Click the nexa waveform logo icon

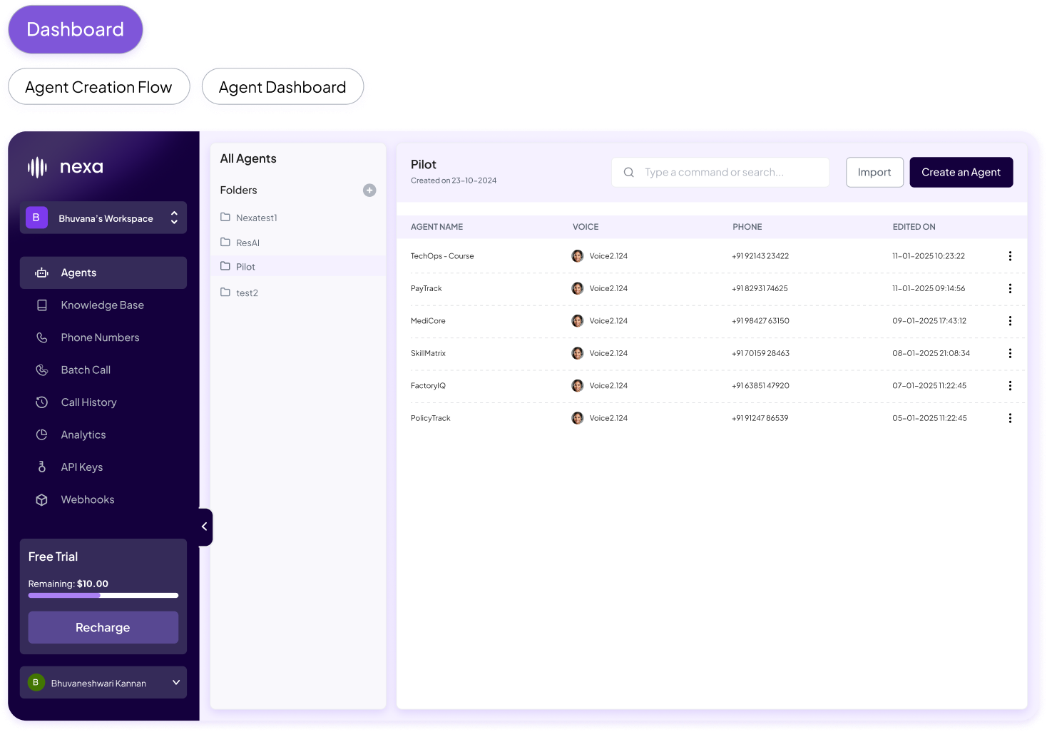click(37, 168)
